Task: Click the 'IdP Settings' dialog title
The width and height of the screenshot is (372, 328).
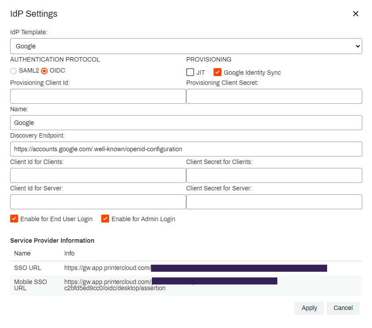Action: click(34, 14)
